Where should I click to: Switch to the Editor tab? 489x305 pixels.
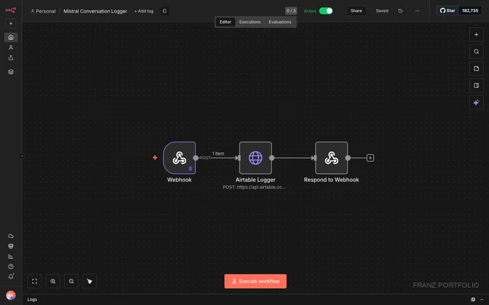coord(225,22)
